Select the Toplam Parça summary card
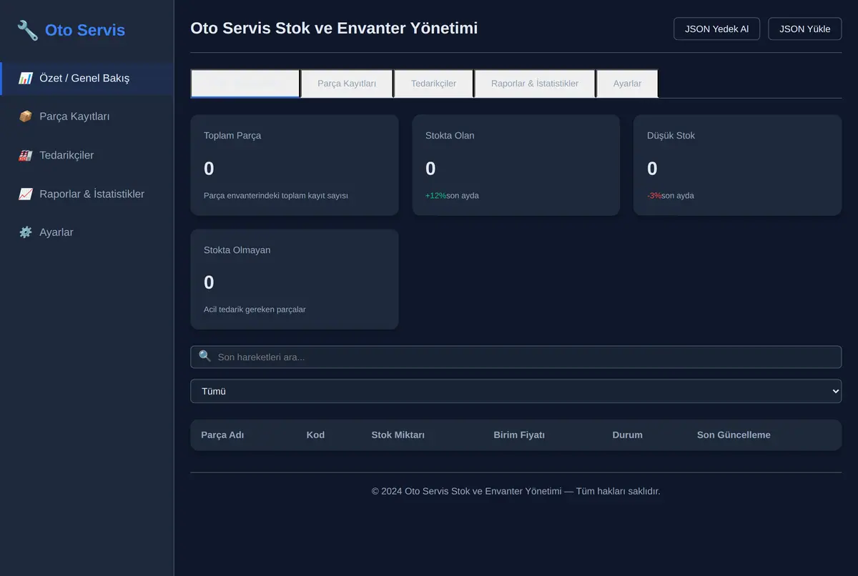 (294, 165)
